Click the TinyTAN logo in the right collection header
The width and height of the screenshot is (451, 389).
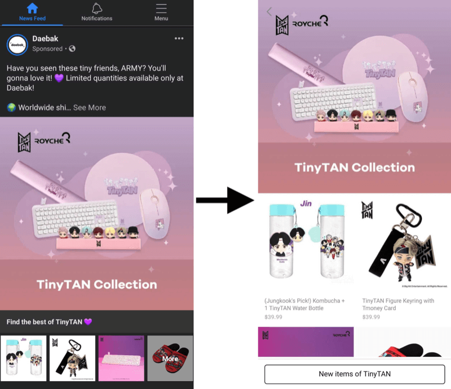click(x=282, y=25)
